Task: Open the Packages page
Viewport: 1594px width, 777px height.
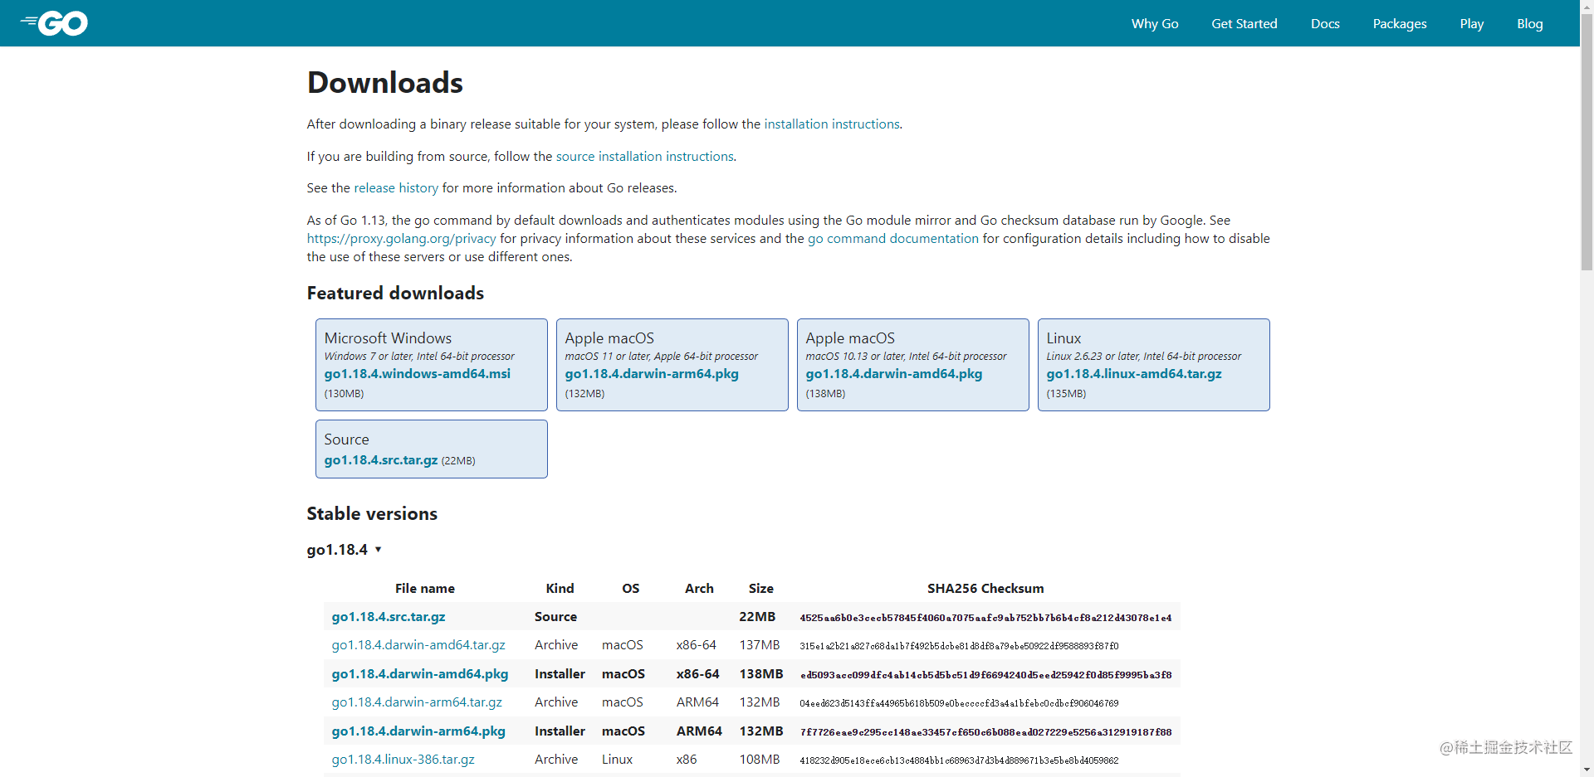Action: tap(1400, 23)
